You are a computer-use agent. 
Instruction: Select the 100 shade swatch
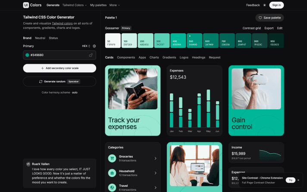(129, 40)
